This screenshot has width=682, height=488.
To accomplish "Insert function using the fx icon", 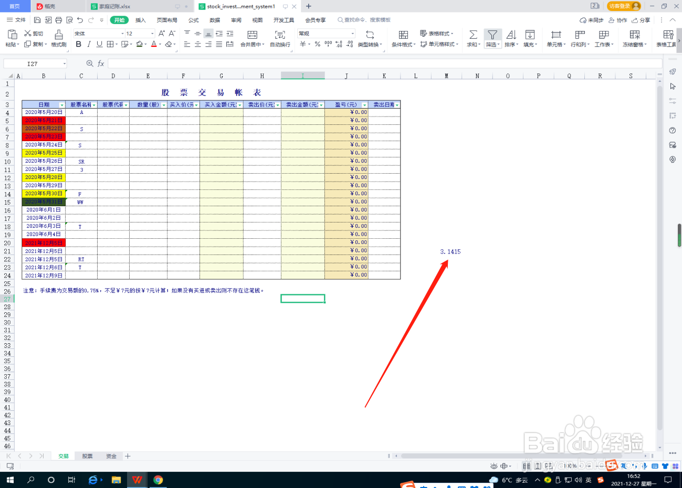I will [x=101, y=63].
